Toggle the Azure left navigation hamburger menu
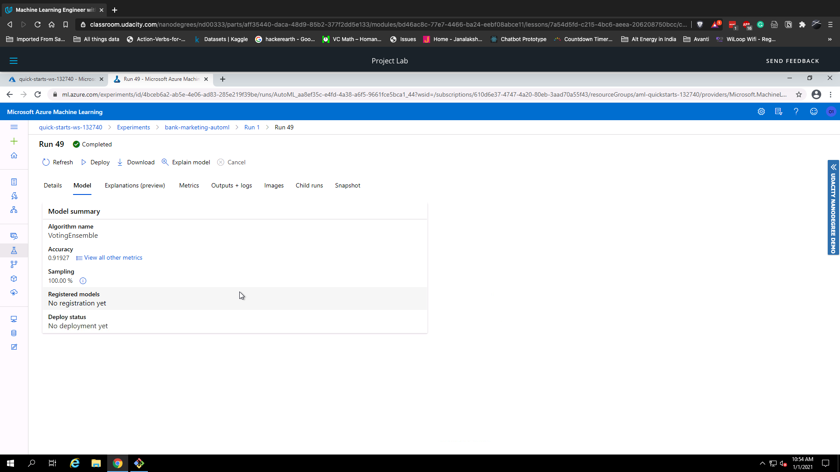 [x=14, y=127]
